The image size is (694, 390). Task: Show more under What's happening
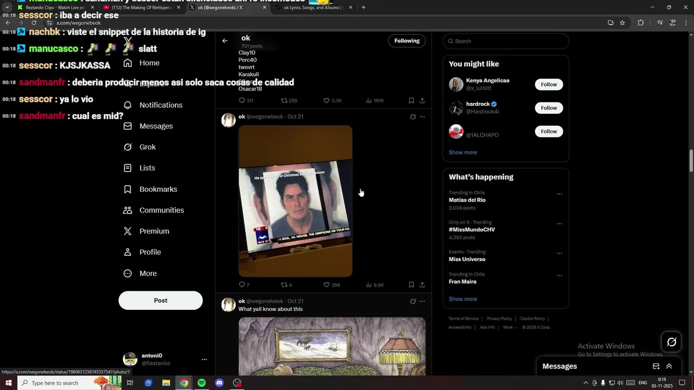pos(463,299)
